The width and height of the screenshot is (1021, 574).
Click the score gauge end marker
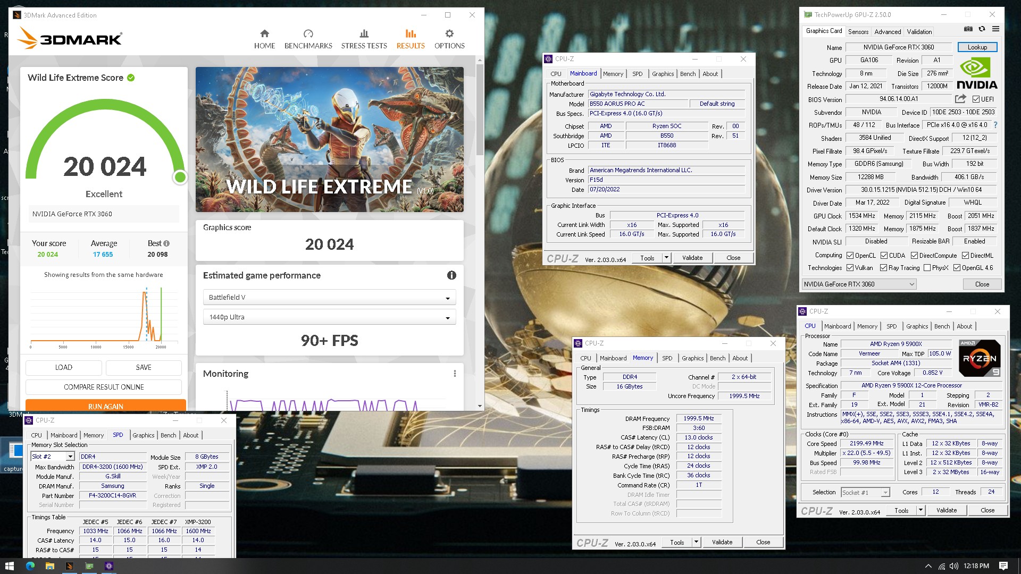click(x=180, y=178)
